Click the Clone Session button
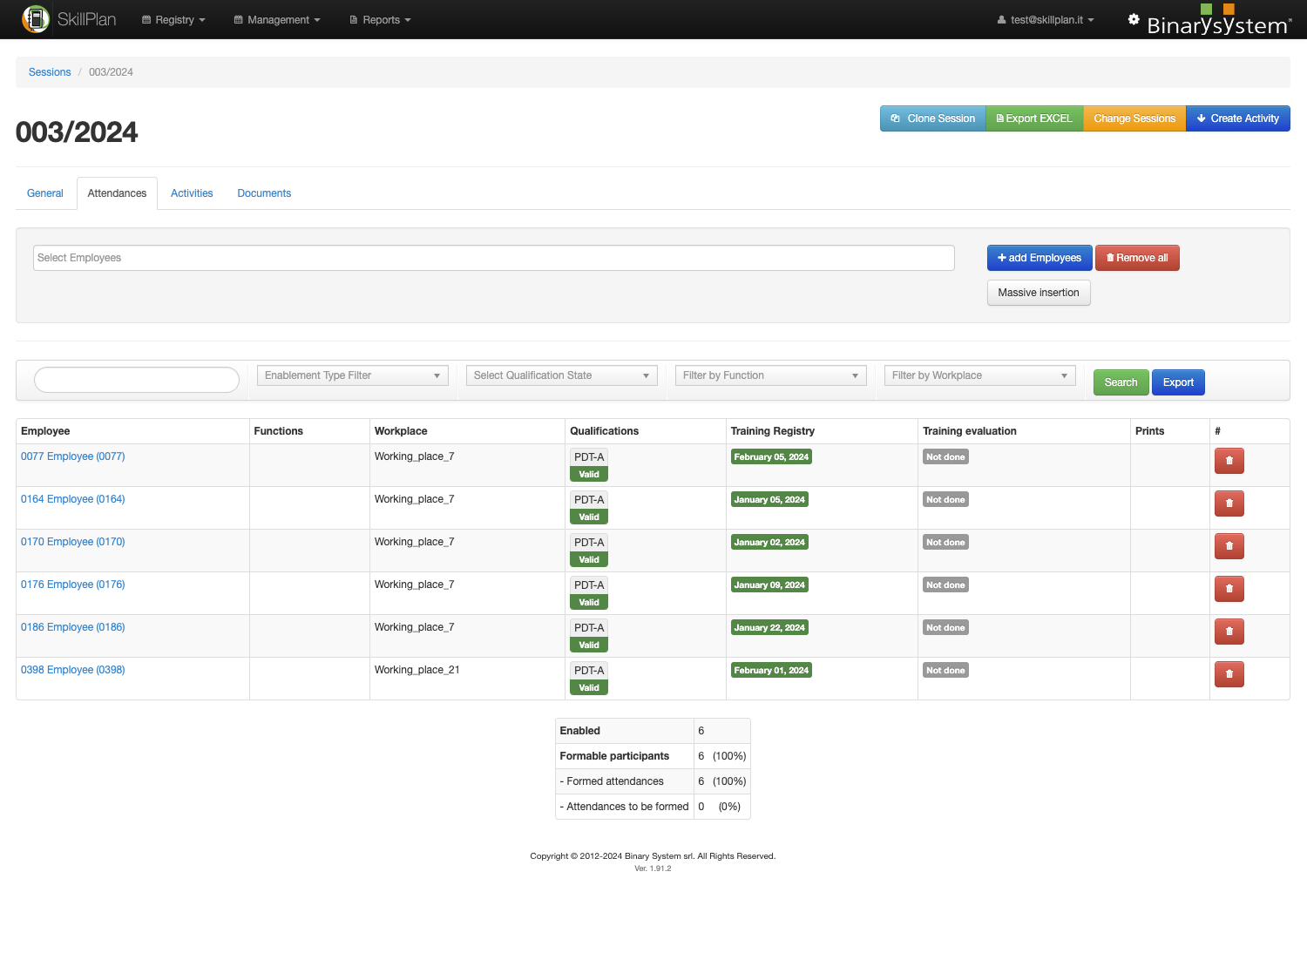This screenshot has height=980, width=1307. click(x=932, y=118)
